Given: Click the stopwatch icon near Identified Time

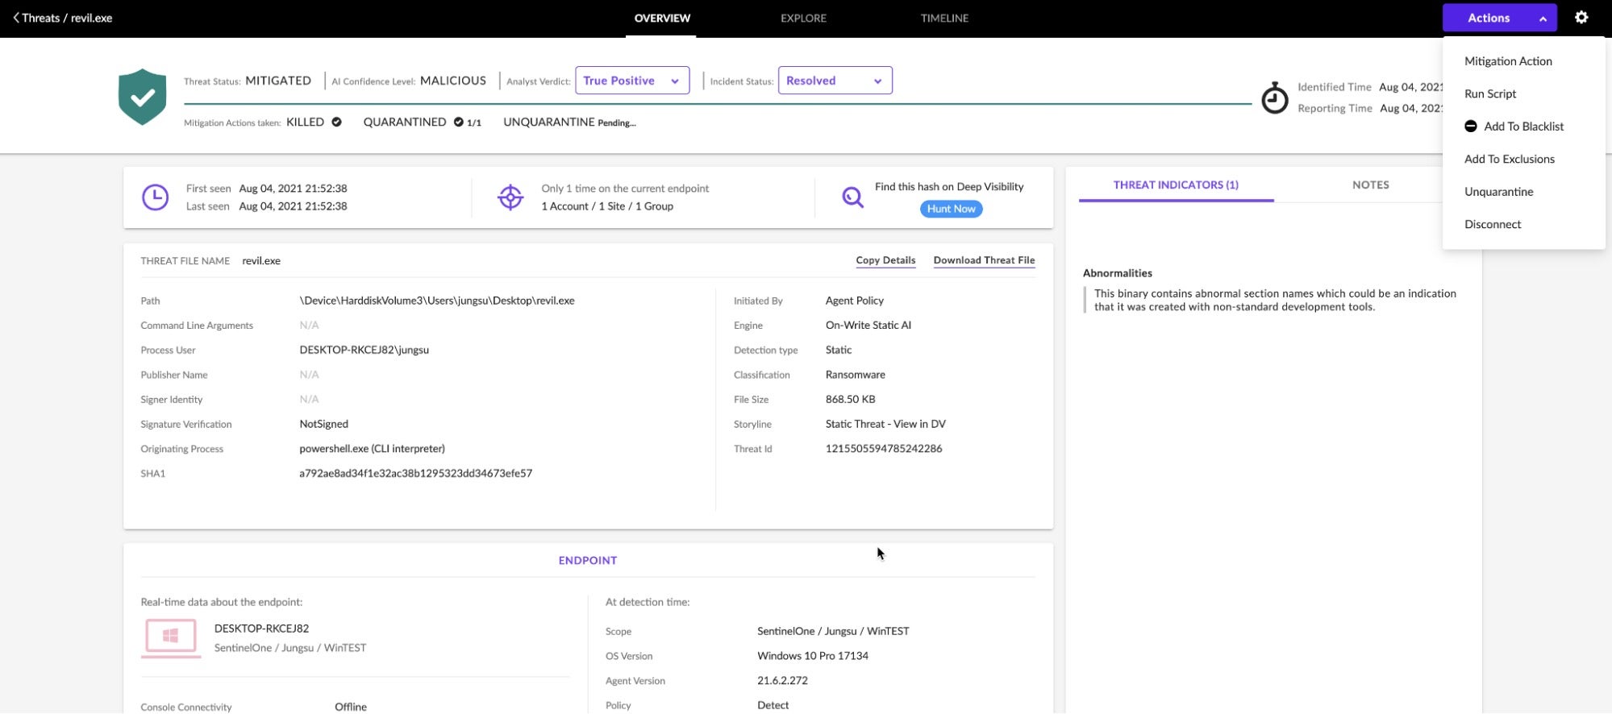Looking at the screenshot, I should click(1274, 98).
